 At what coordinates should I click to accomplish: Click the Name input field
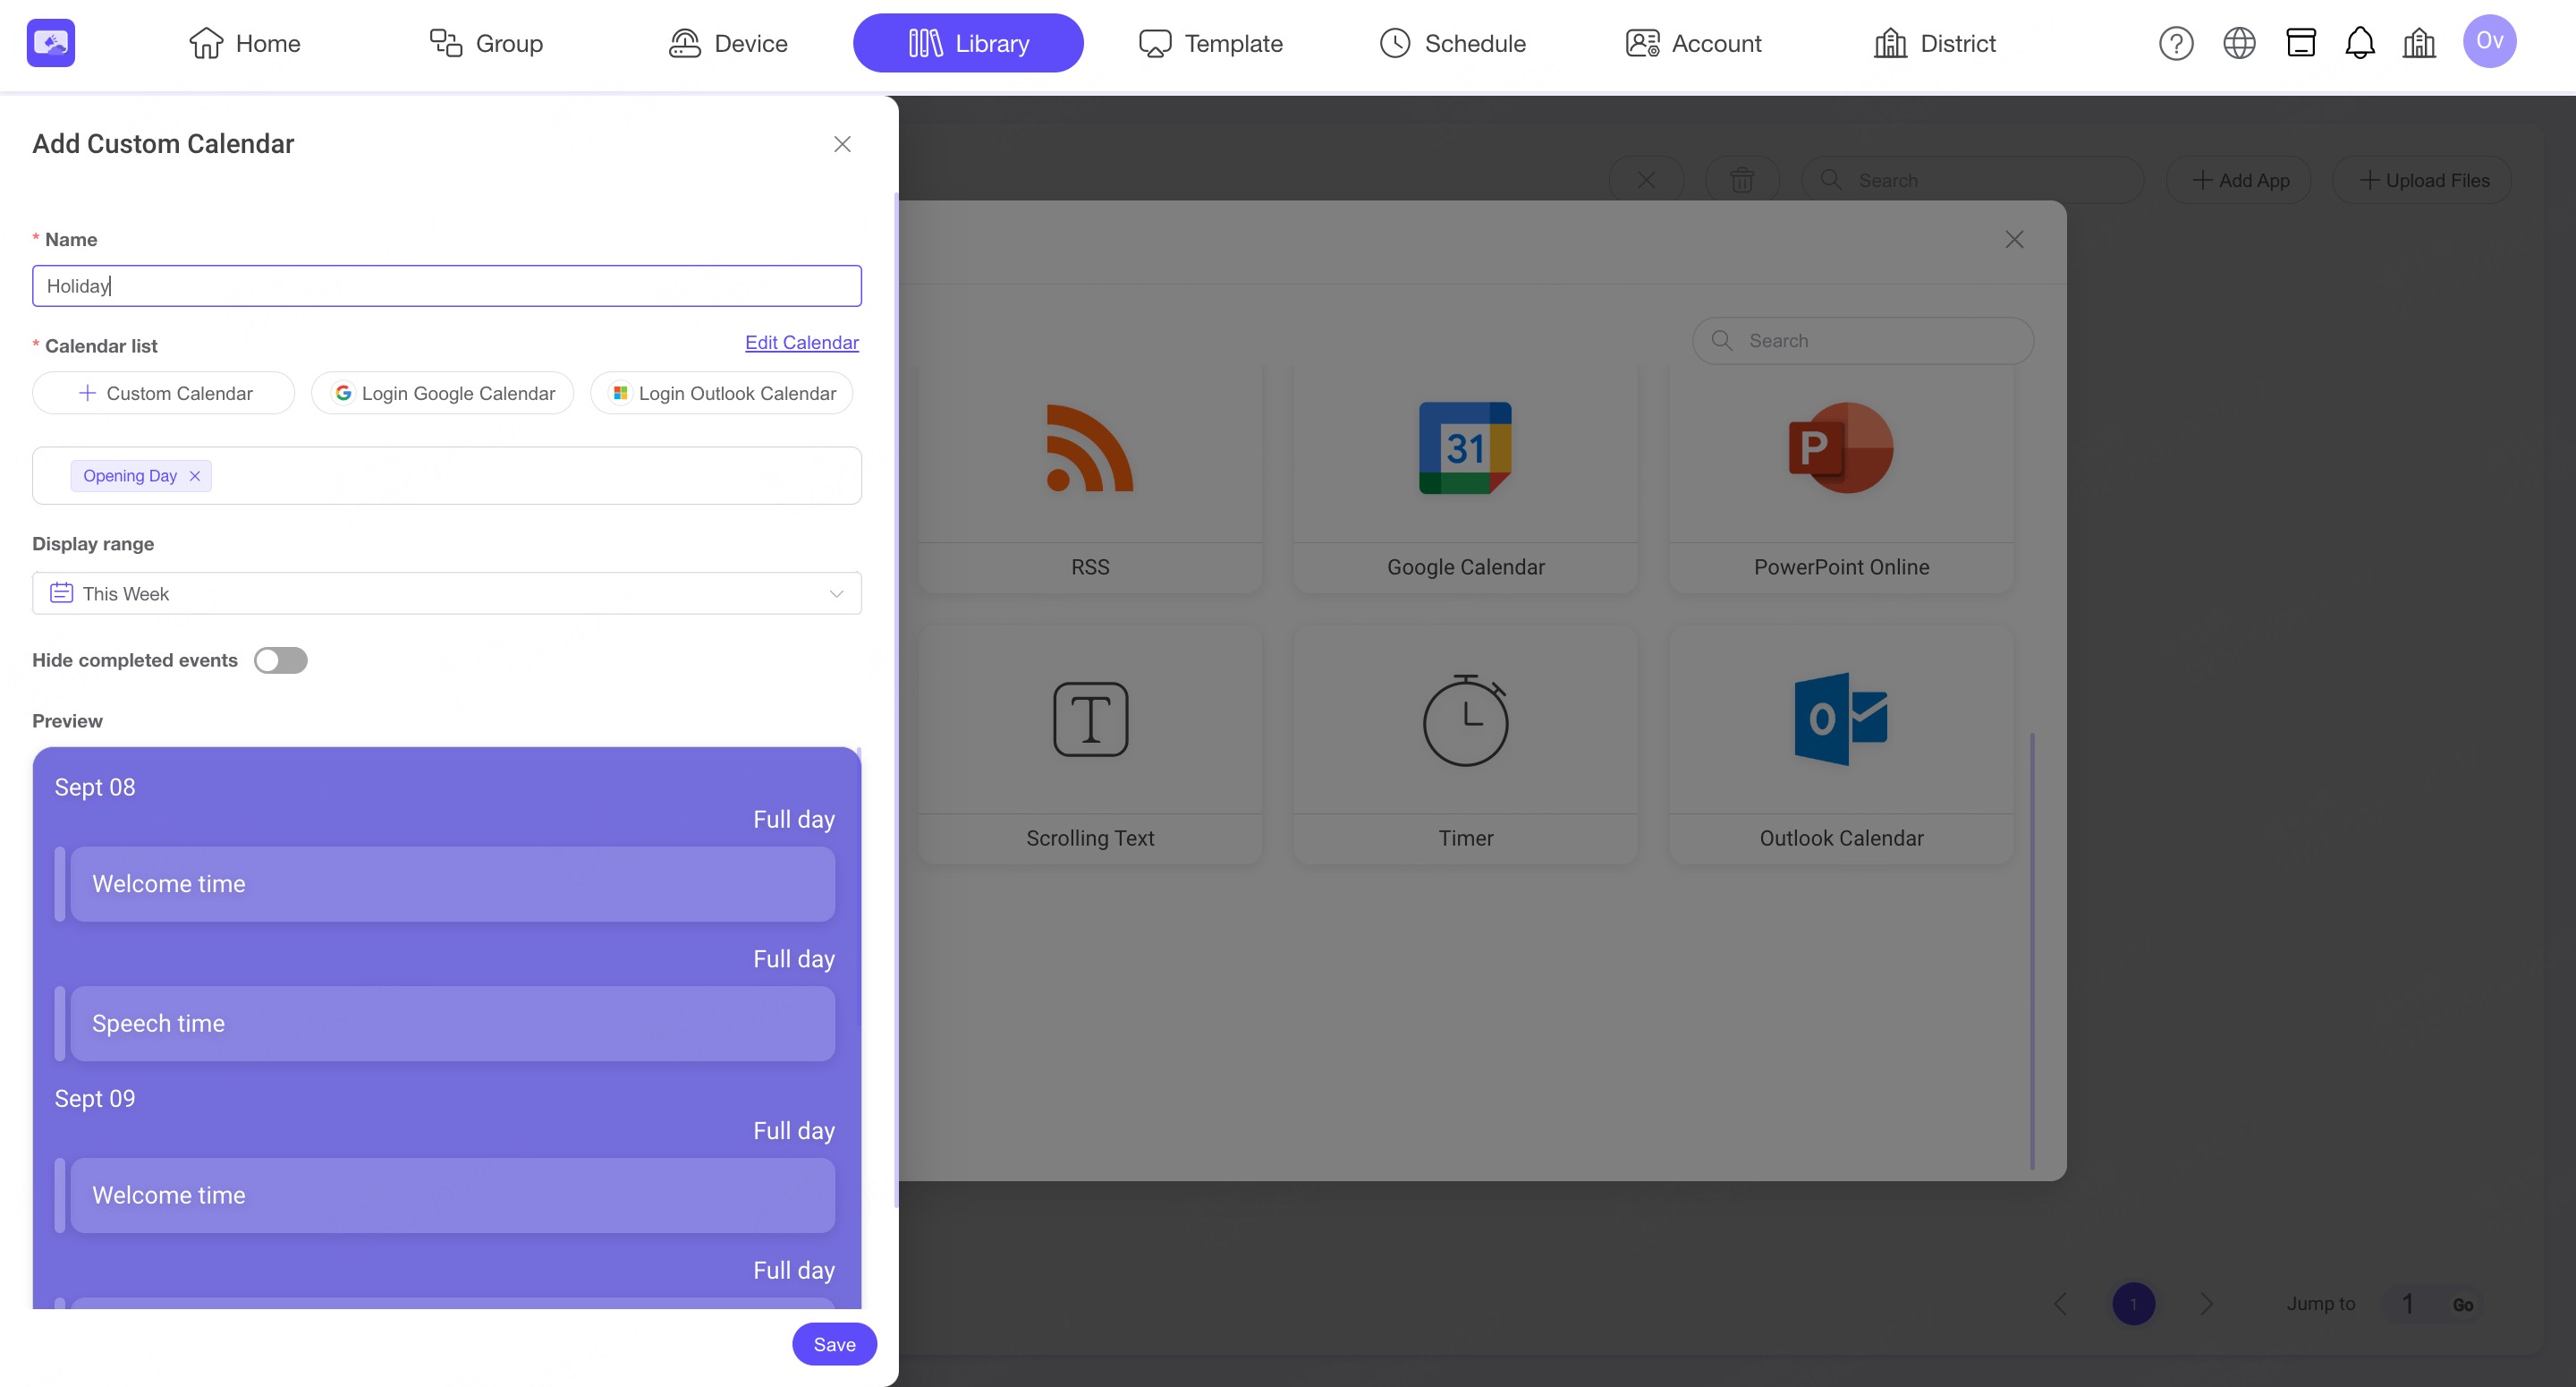click(x=446, y=286)
